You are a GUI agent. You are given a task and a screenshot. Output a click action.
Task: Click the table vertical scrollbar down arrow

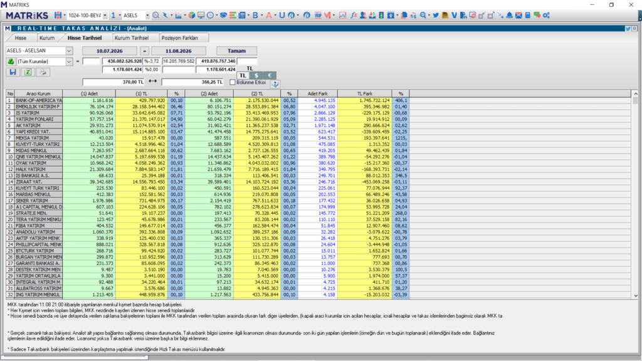[636, 296]
